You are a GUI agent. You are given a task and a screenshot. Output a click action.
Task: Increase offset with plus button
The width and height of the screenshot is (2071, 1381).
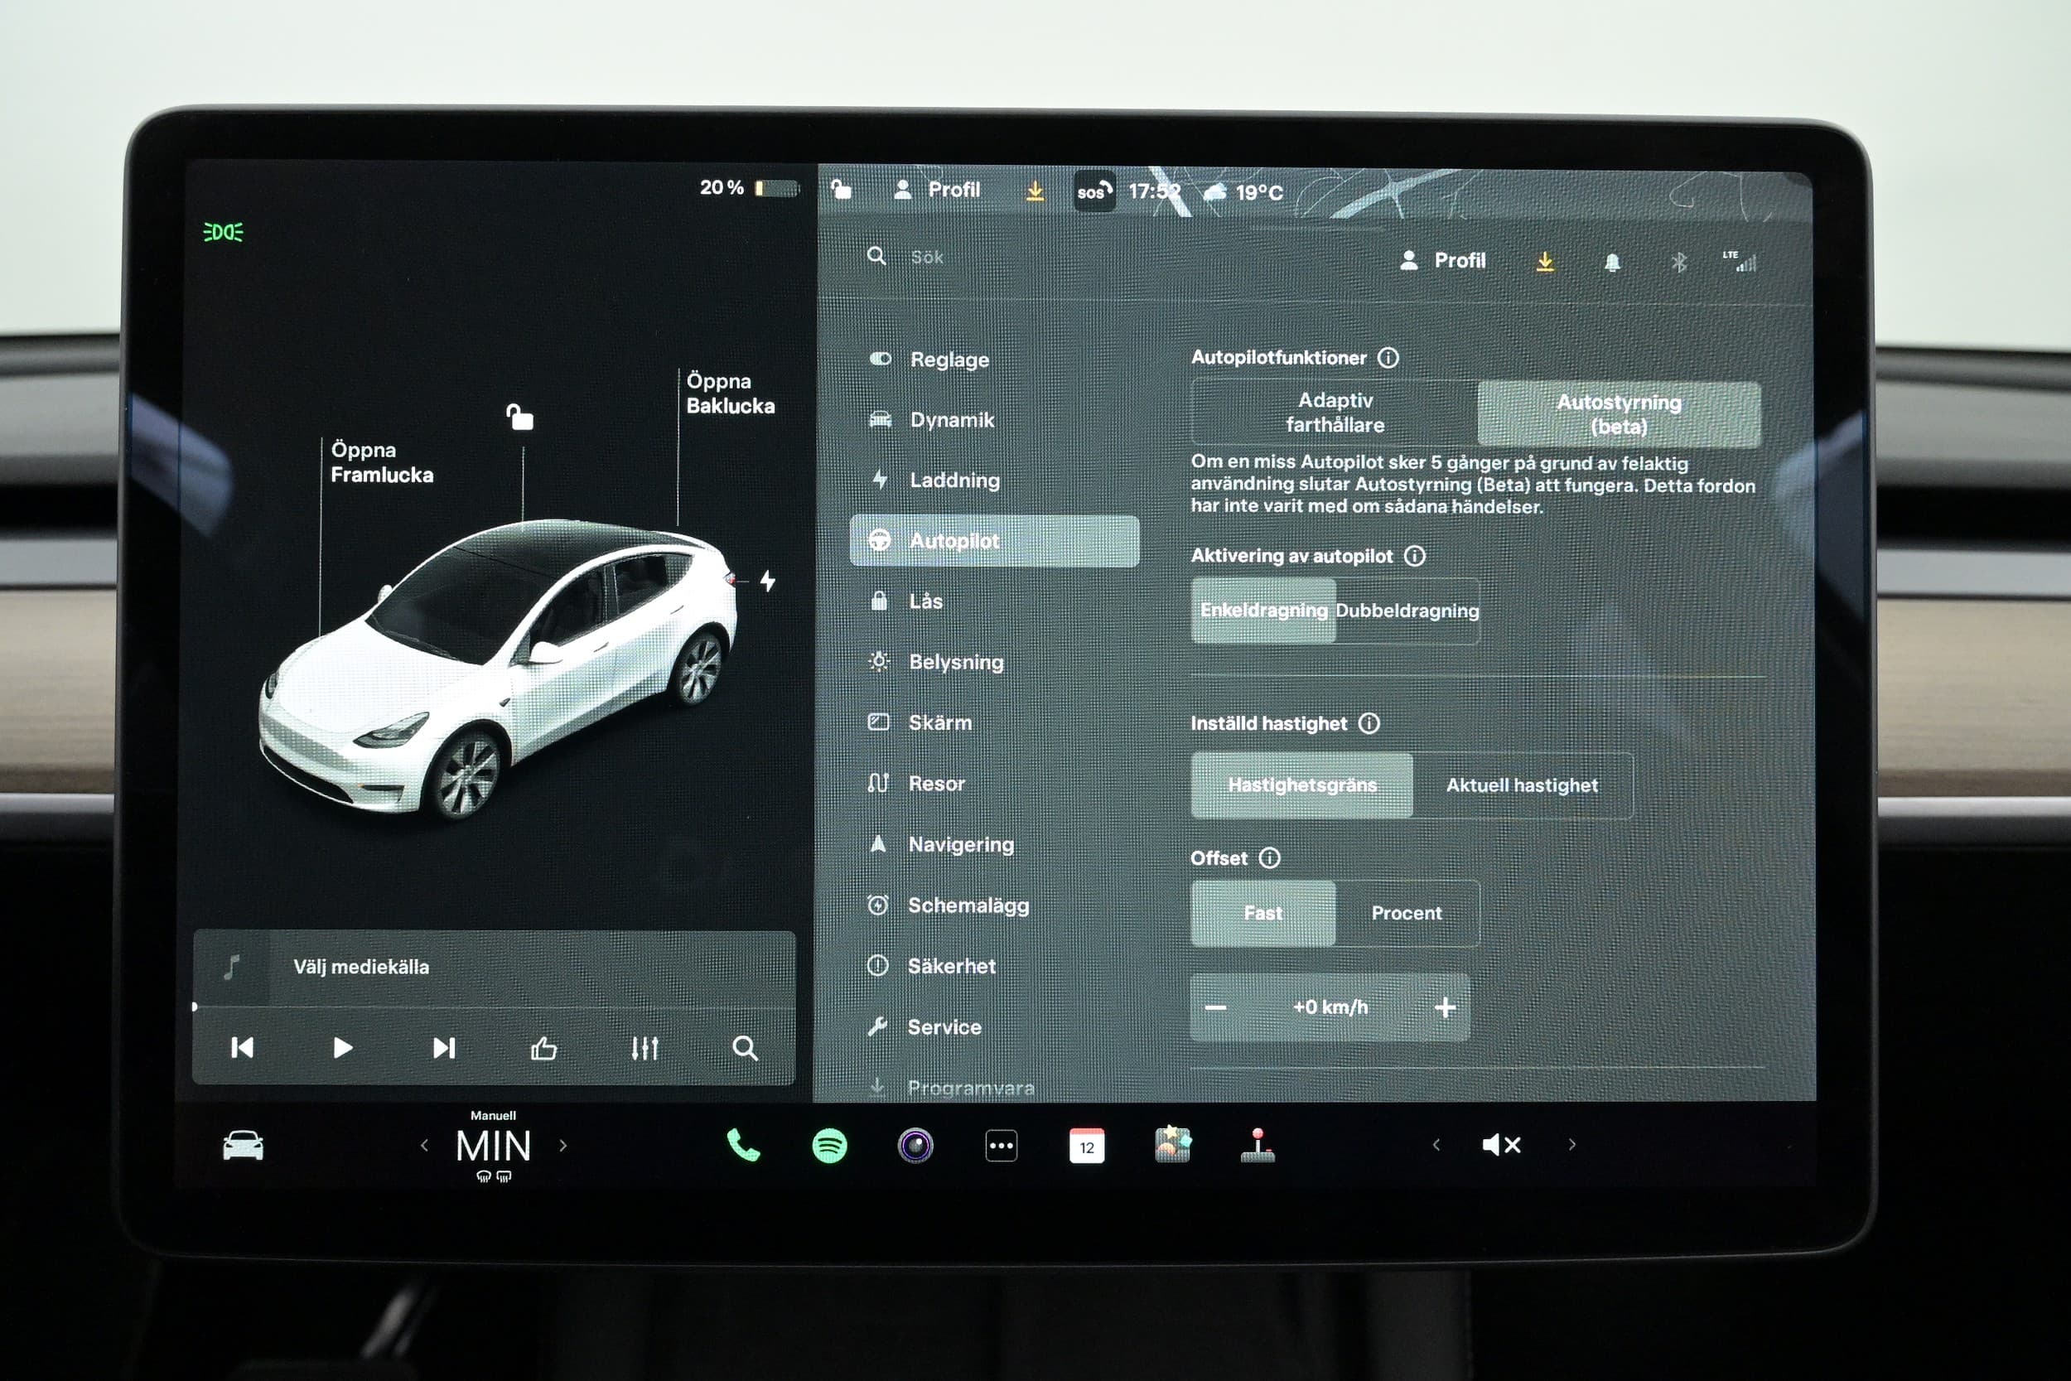pos(1445,1007)
